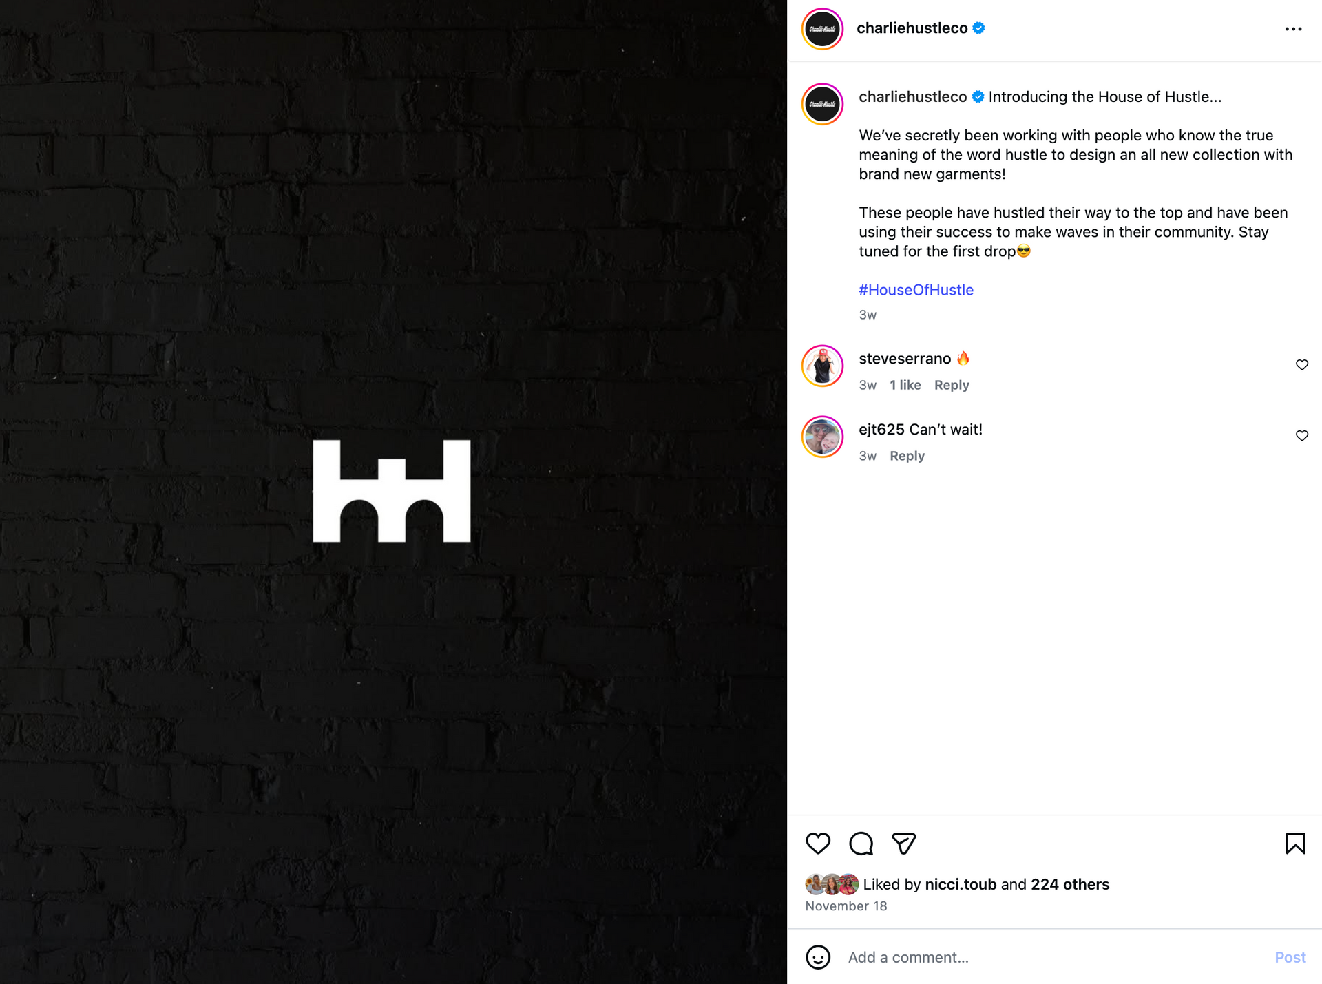Click charliehustleco avatar in post header
Image resolution: width=1322 pixels, height=984 pixels.
point(823,29)
